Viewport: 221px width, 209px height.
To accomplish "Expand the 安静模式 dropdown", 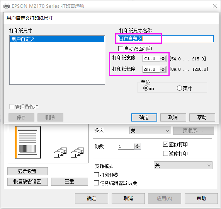I will (x=183, y=165).
